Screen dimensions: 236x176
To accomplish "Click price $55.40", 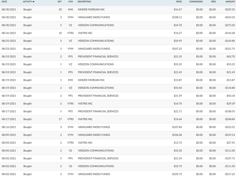I will (x=178, y=88).
